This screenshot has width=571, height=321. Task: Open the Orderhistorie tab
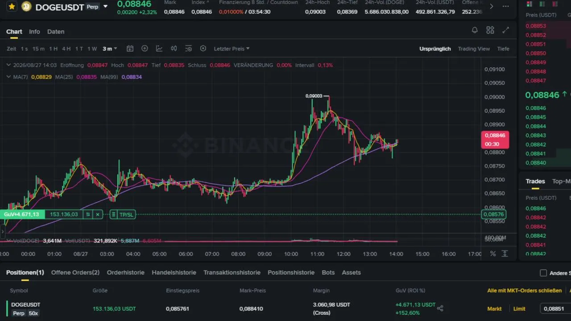click(126, 272)
